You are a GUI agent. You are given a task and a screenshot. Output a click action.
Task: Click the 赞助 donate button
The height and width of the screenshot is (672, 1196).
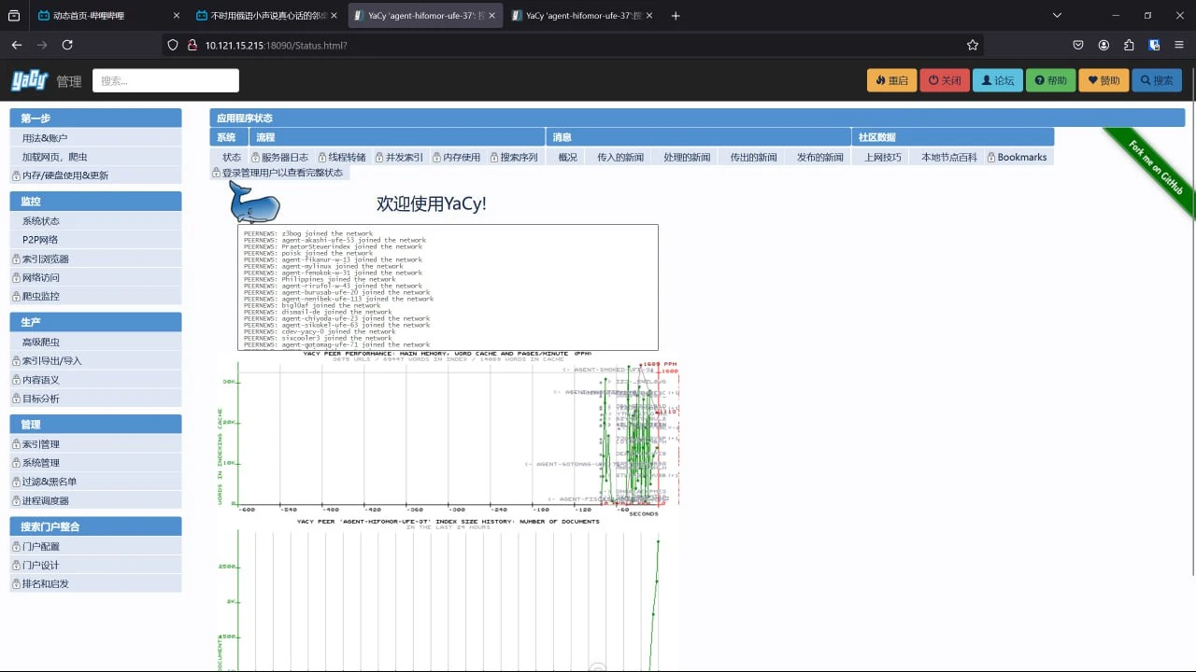click(x=1103, y=80)
